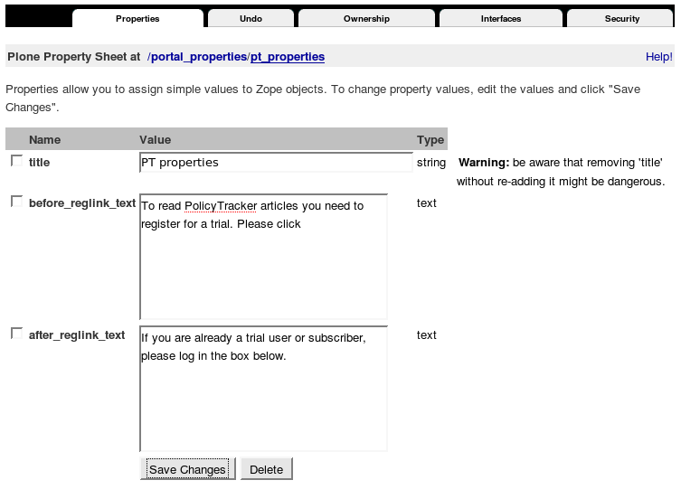
Task: Click the Save Changes button
Action: pyautogui.click(x=187, y=469)
